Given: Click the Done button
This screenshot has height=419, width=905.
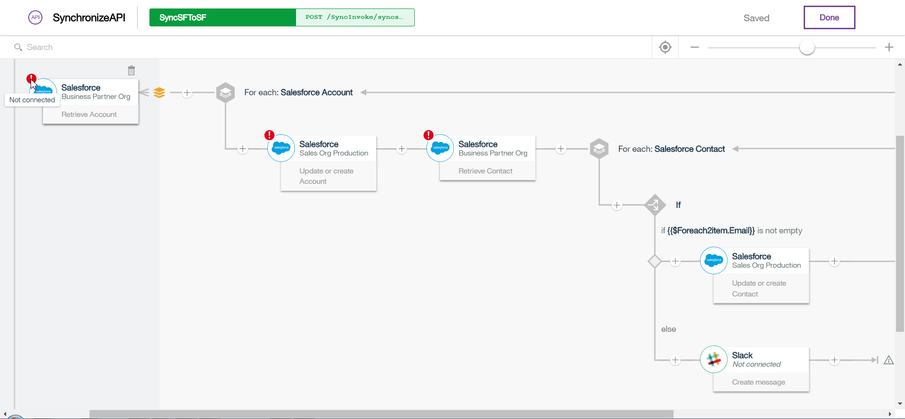Looking at the screenshot, I should click(829, 17).
